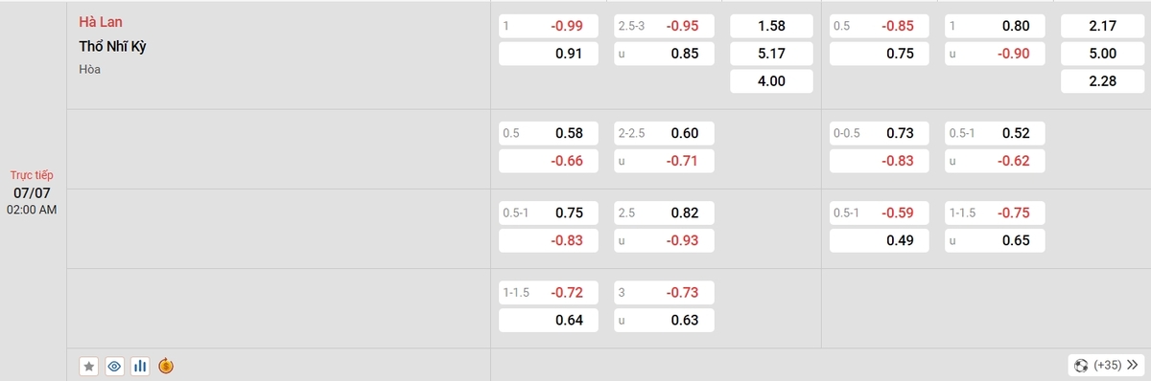
Task: Pick over 2.5-3 odds -0.95
Action: tap(664, 27)
